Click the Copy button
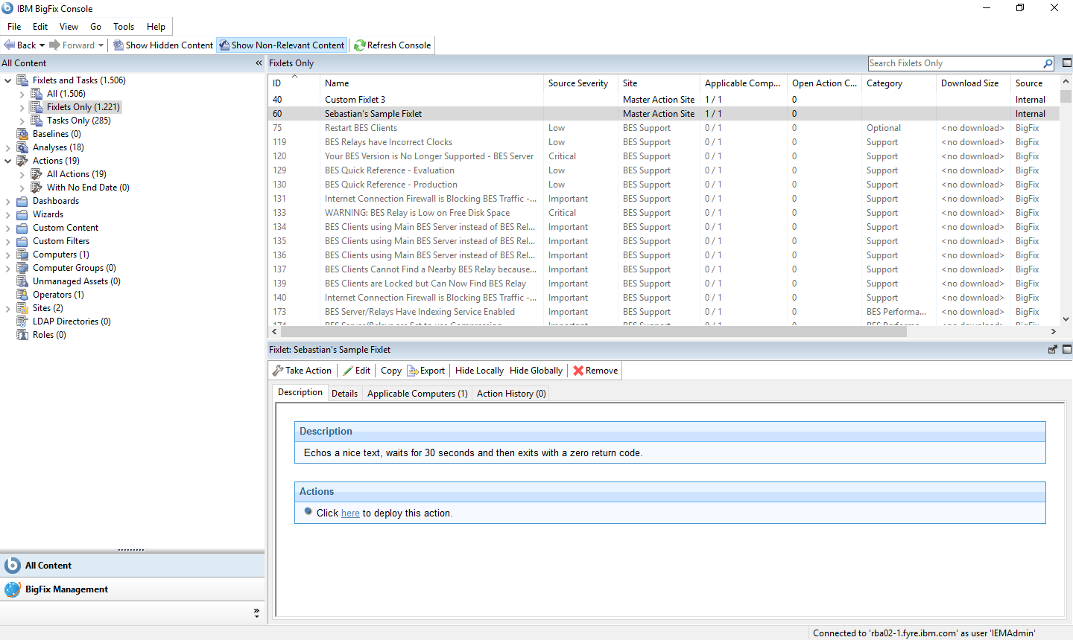The image size is (1073, 640). (391, 371)
